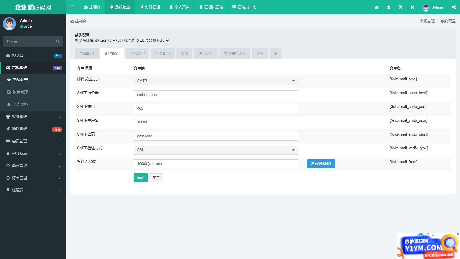Open SMTP验证方式 SSL dropdown
This screenshot has height=259, width=460.
216,150
